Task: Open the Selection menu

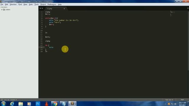Action: [13, 4]
